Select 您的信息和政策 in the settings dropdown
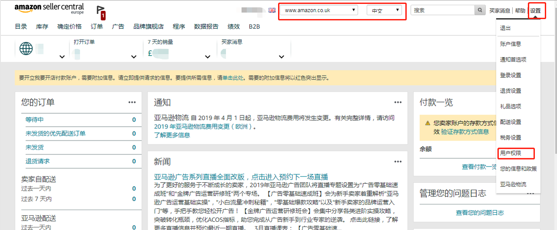557x230 pixels. click(518, 169)
